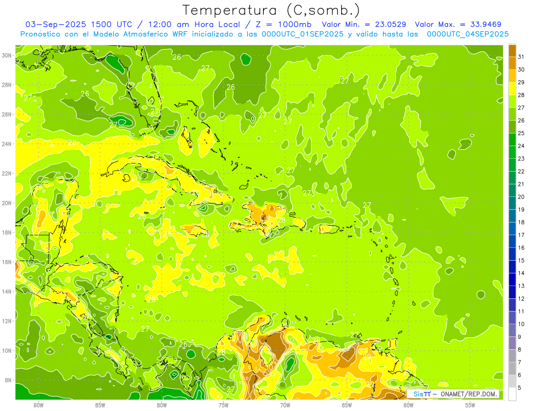Click the 75W longitude axis label
This screenshot has width=533, height=411.
[223, 405]
